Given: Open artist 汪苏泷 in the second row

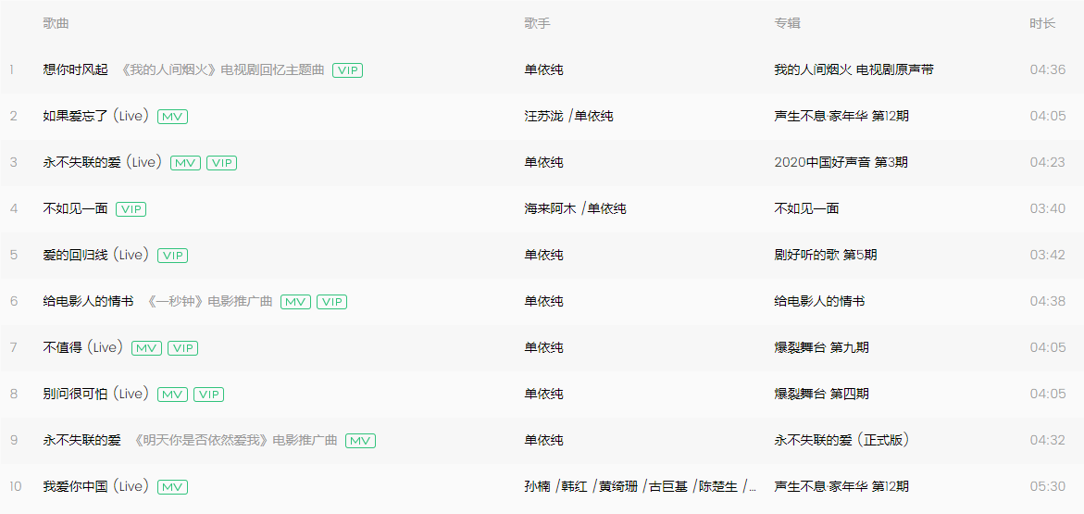Looking at the screenshot, I should pyautogui.click(x=543, y=116).
